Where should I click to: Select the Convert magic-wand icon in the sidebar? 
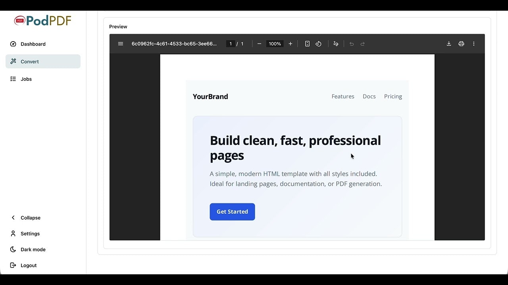[x=13, y=61]
